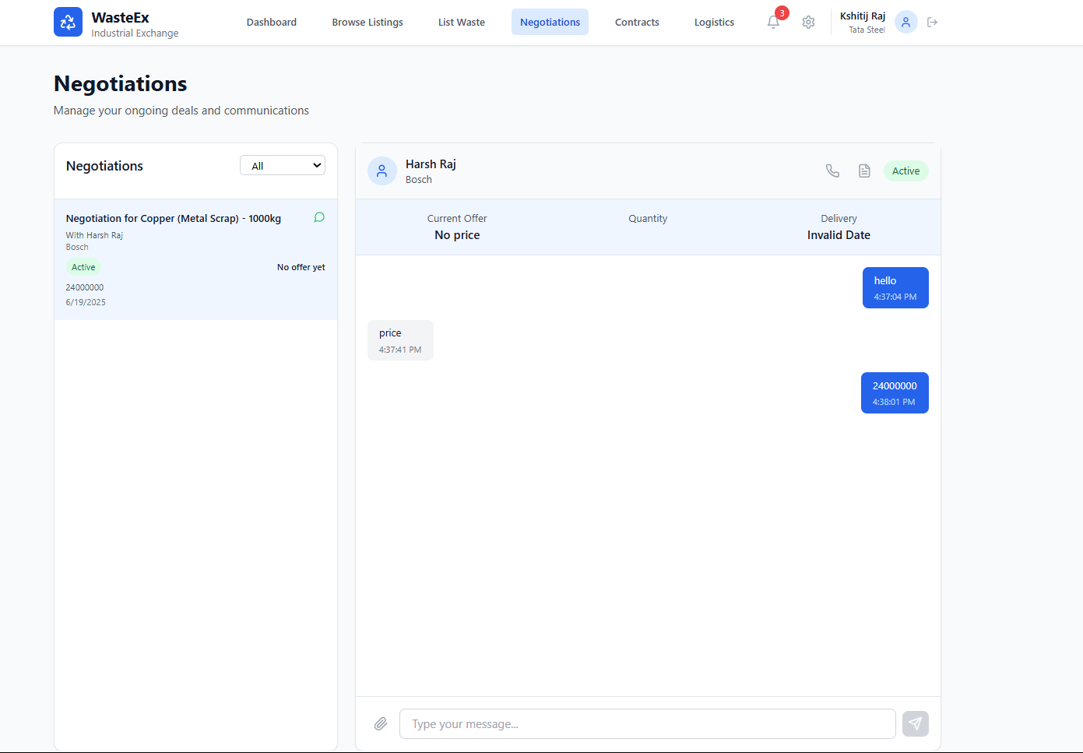The image size is (1083, 753).
Task: Click the Quantity label
Action: pyautogui.click(x=648, y=219)
